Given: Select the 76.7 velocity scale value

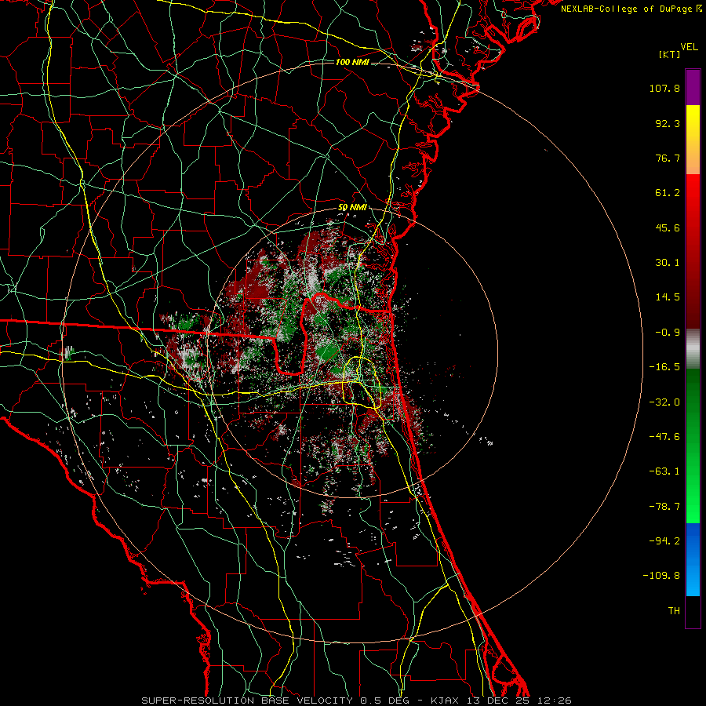Looking at the screenshot, I should tap(668, 158).
